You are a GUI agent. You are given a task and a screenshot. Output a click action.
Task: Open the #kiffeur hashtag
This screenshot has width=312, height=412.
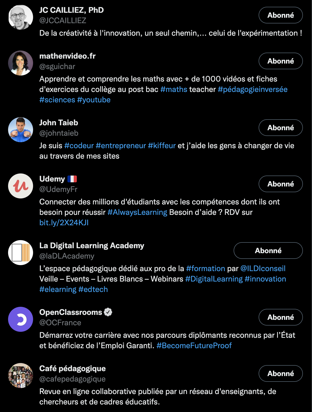[x=162, y=146]
